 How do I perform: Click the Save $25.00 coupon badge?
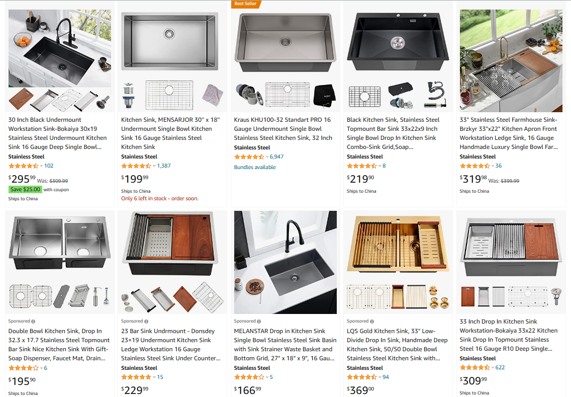[x=25, y=189]
